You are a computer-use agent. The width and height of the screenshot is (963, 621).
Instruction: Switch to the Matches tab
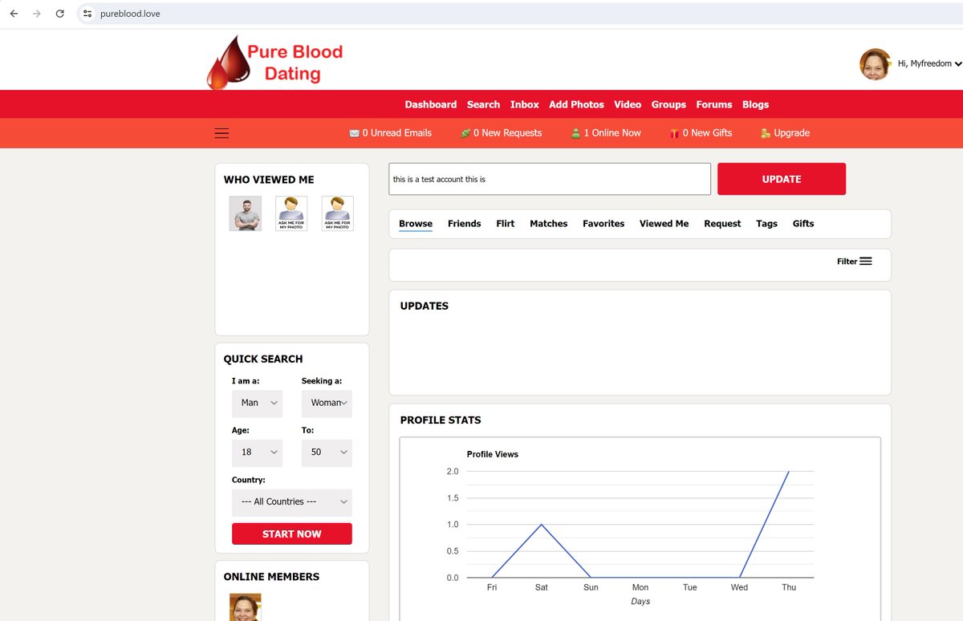point(549,224)
